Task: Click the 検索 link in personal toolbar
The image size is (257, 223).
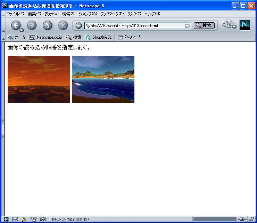Action: pyautogui.click(x=74, y=37)
